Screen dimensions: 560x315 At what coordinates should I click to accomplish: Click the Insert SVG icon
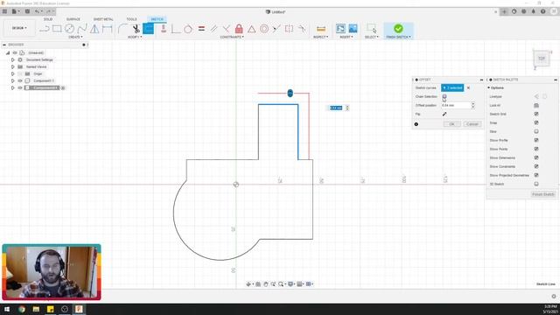pos(340,29)
